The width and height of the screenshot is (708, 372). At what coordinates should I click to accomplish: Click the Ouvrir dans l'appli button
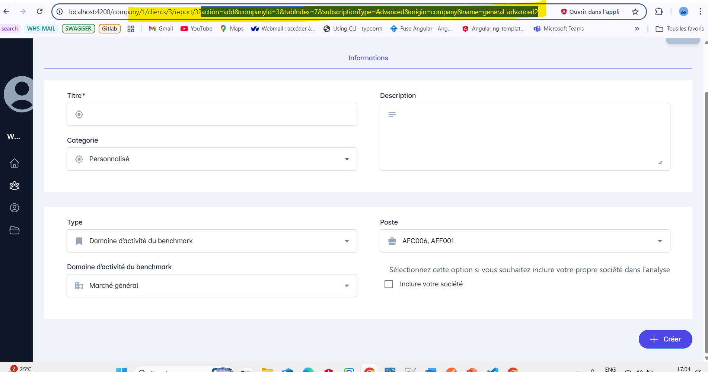click(x=590, y=12)
